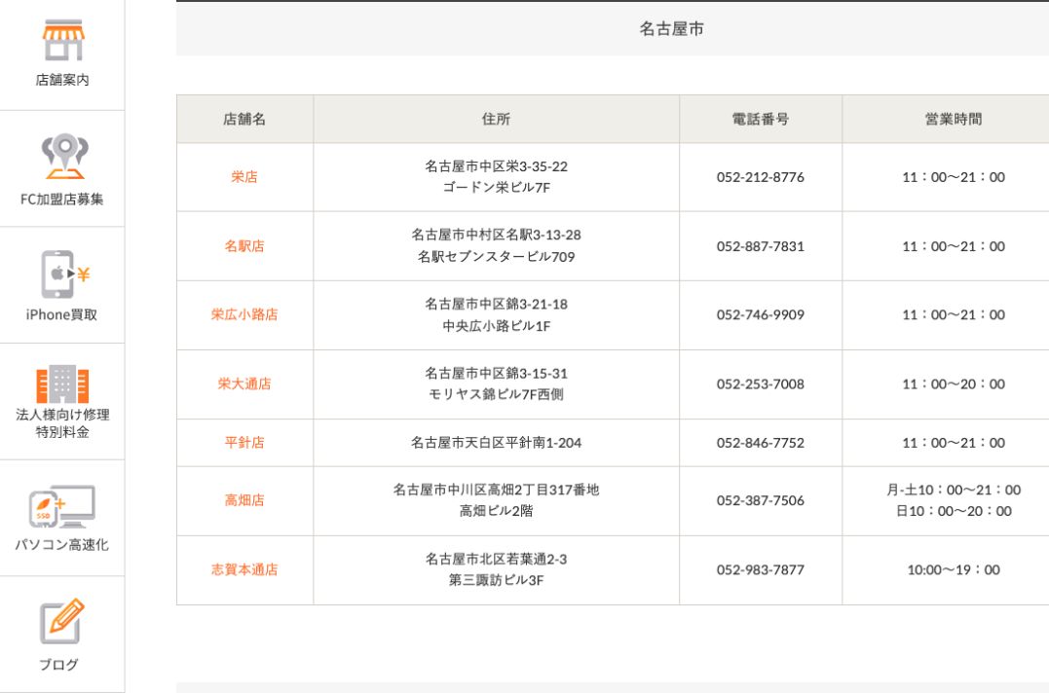Click phone number 052-253-7008
Image resolution: width=1049 pixels, height=693 pixels.
pos(760,384)
